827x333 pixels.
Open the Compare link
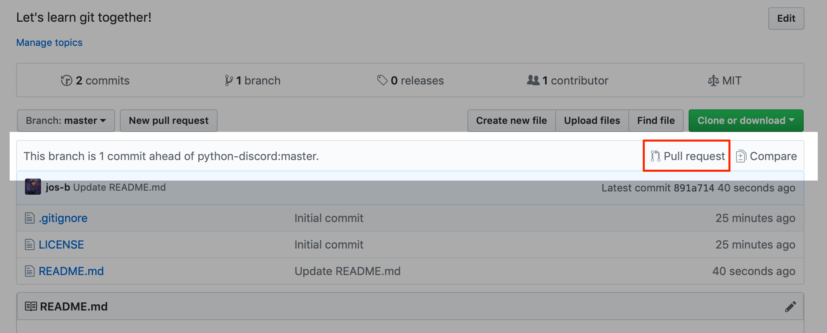(x=767, y=156)
